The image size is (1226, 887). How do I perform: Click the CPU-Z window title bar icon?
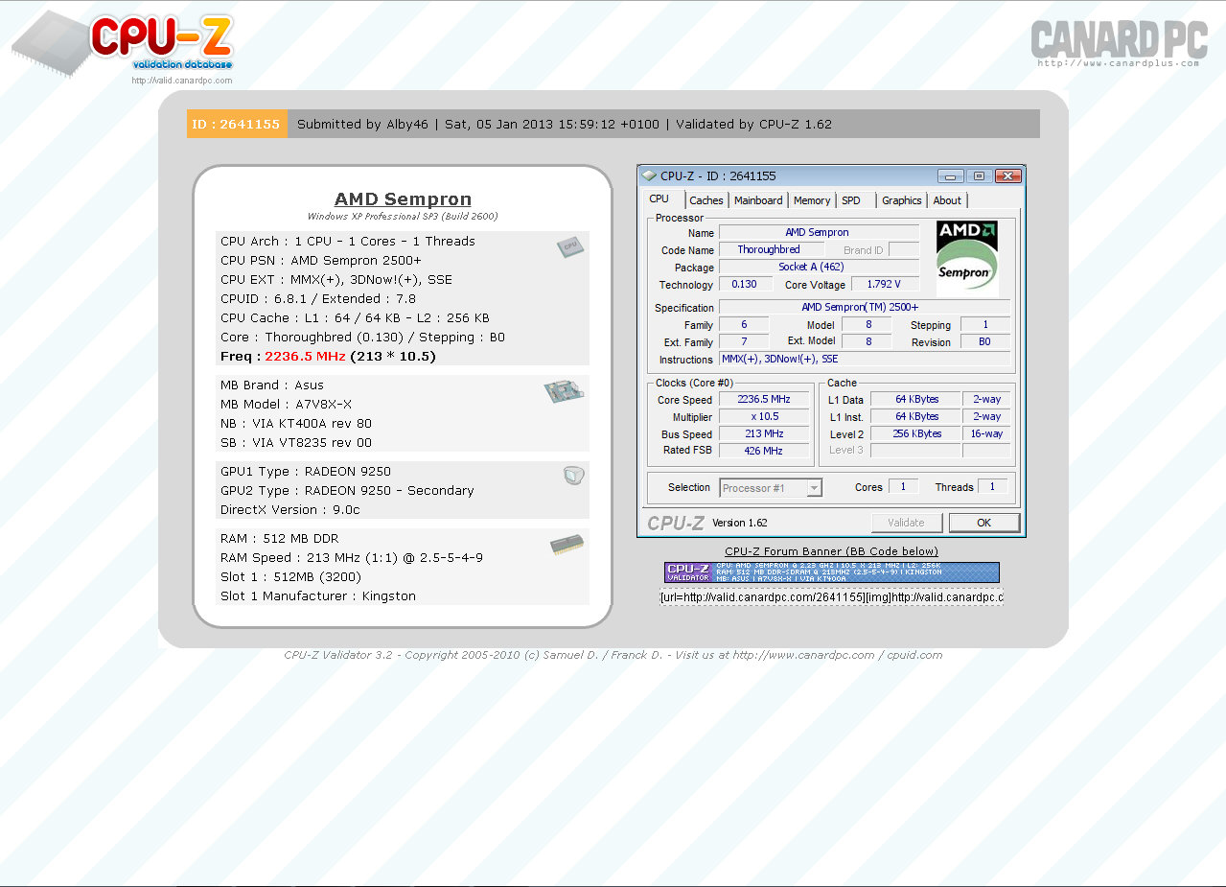click(x=649, y=175)
